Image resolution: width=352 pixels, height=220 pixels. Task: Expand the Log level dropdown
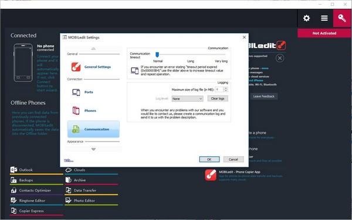[188, 99]
